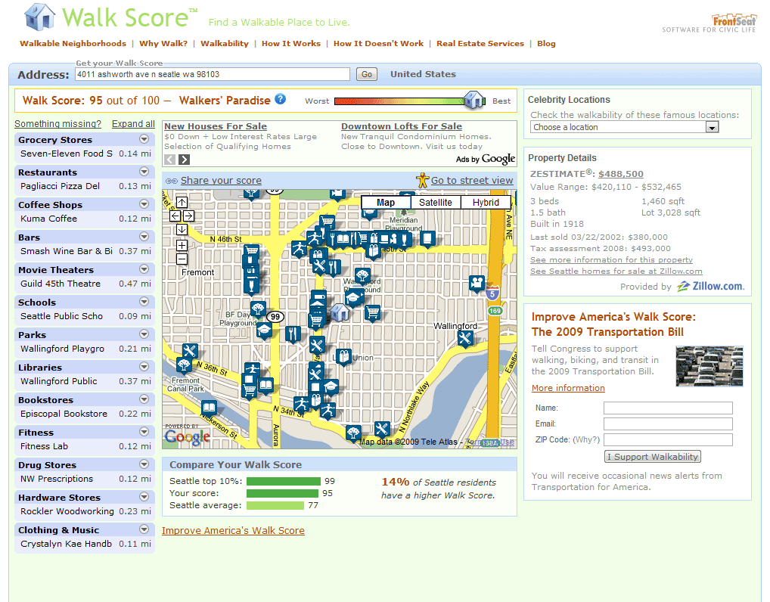Open Why Walk? nav item
770x602 pixels.
click(x=163, y=44)
